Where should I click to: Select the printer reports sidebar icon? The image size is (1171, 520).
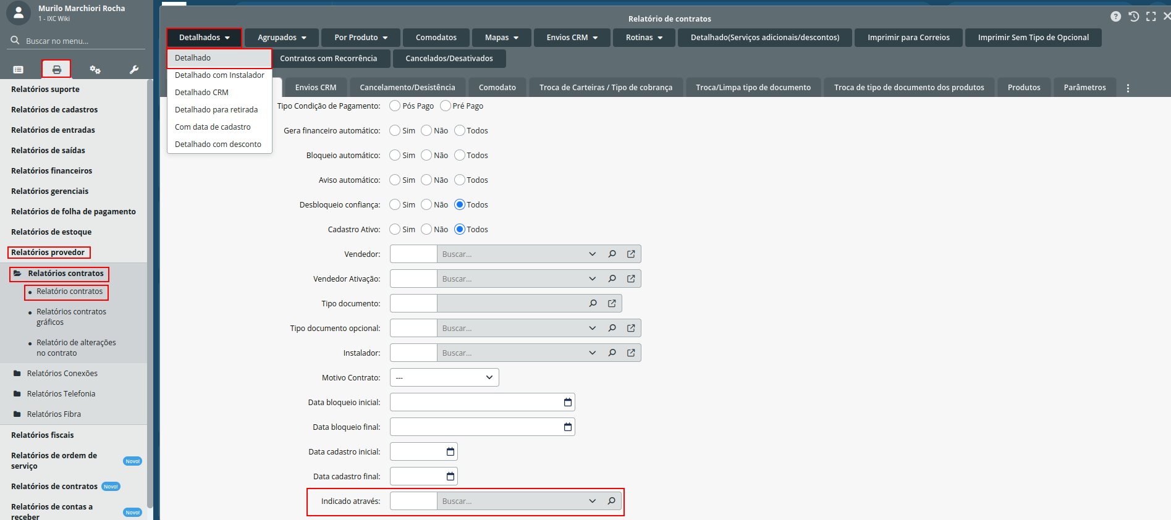(x=56, y=69)
